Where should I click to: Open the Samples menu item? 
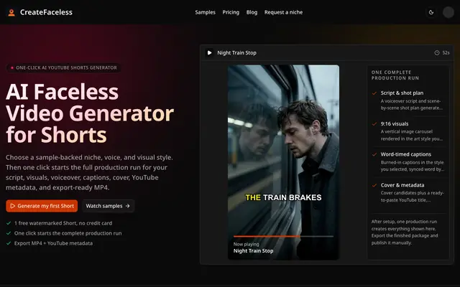point(205,12)
